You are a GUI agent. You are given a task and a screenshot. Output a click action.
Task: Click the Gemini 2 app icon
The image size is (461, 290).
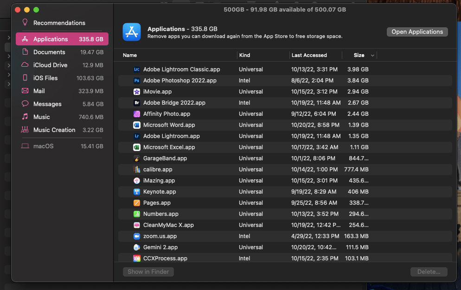137,247
